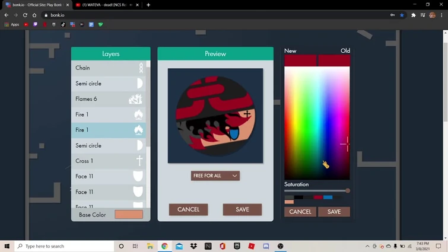Image resolution: width=448 pixels, height=252 pixels.
Task: Click SAVE under the color picker
Action: coord(334,212)
